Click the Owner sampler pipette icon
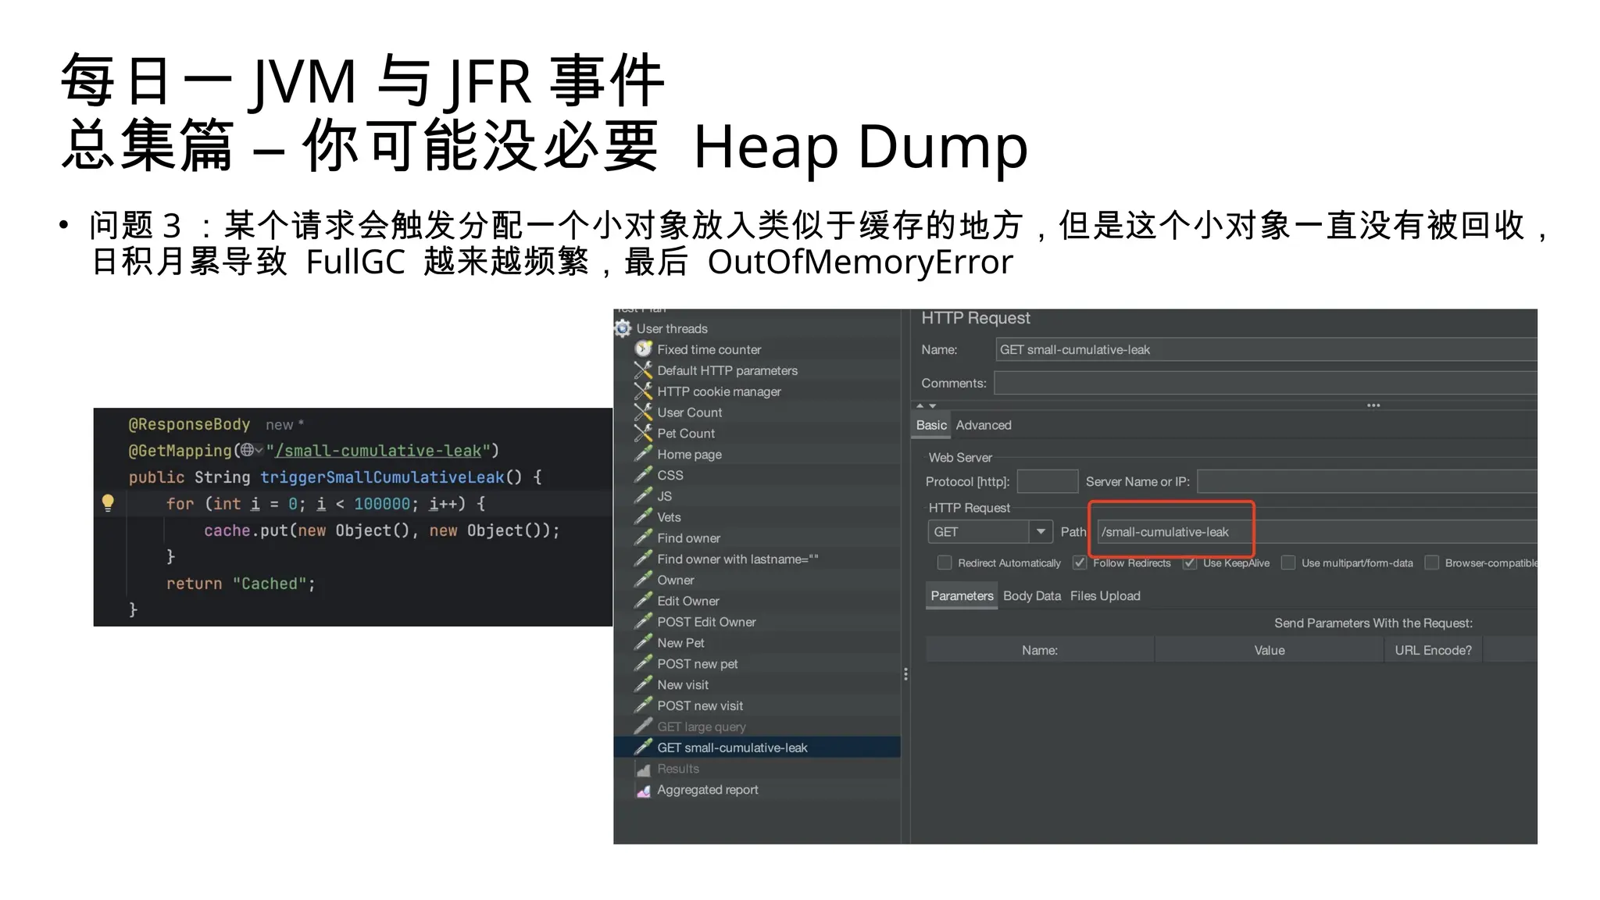The width and height of the screenshot is (1600, 900). coord(643,580)
